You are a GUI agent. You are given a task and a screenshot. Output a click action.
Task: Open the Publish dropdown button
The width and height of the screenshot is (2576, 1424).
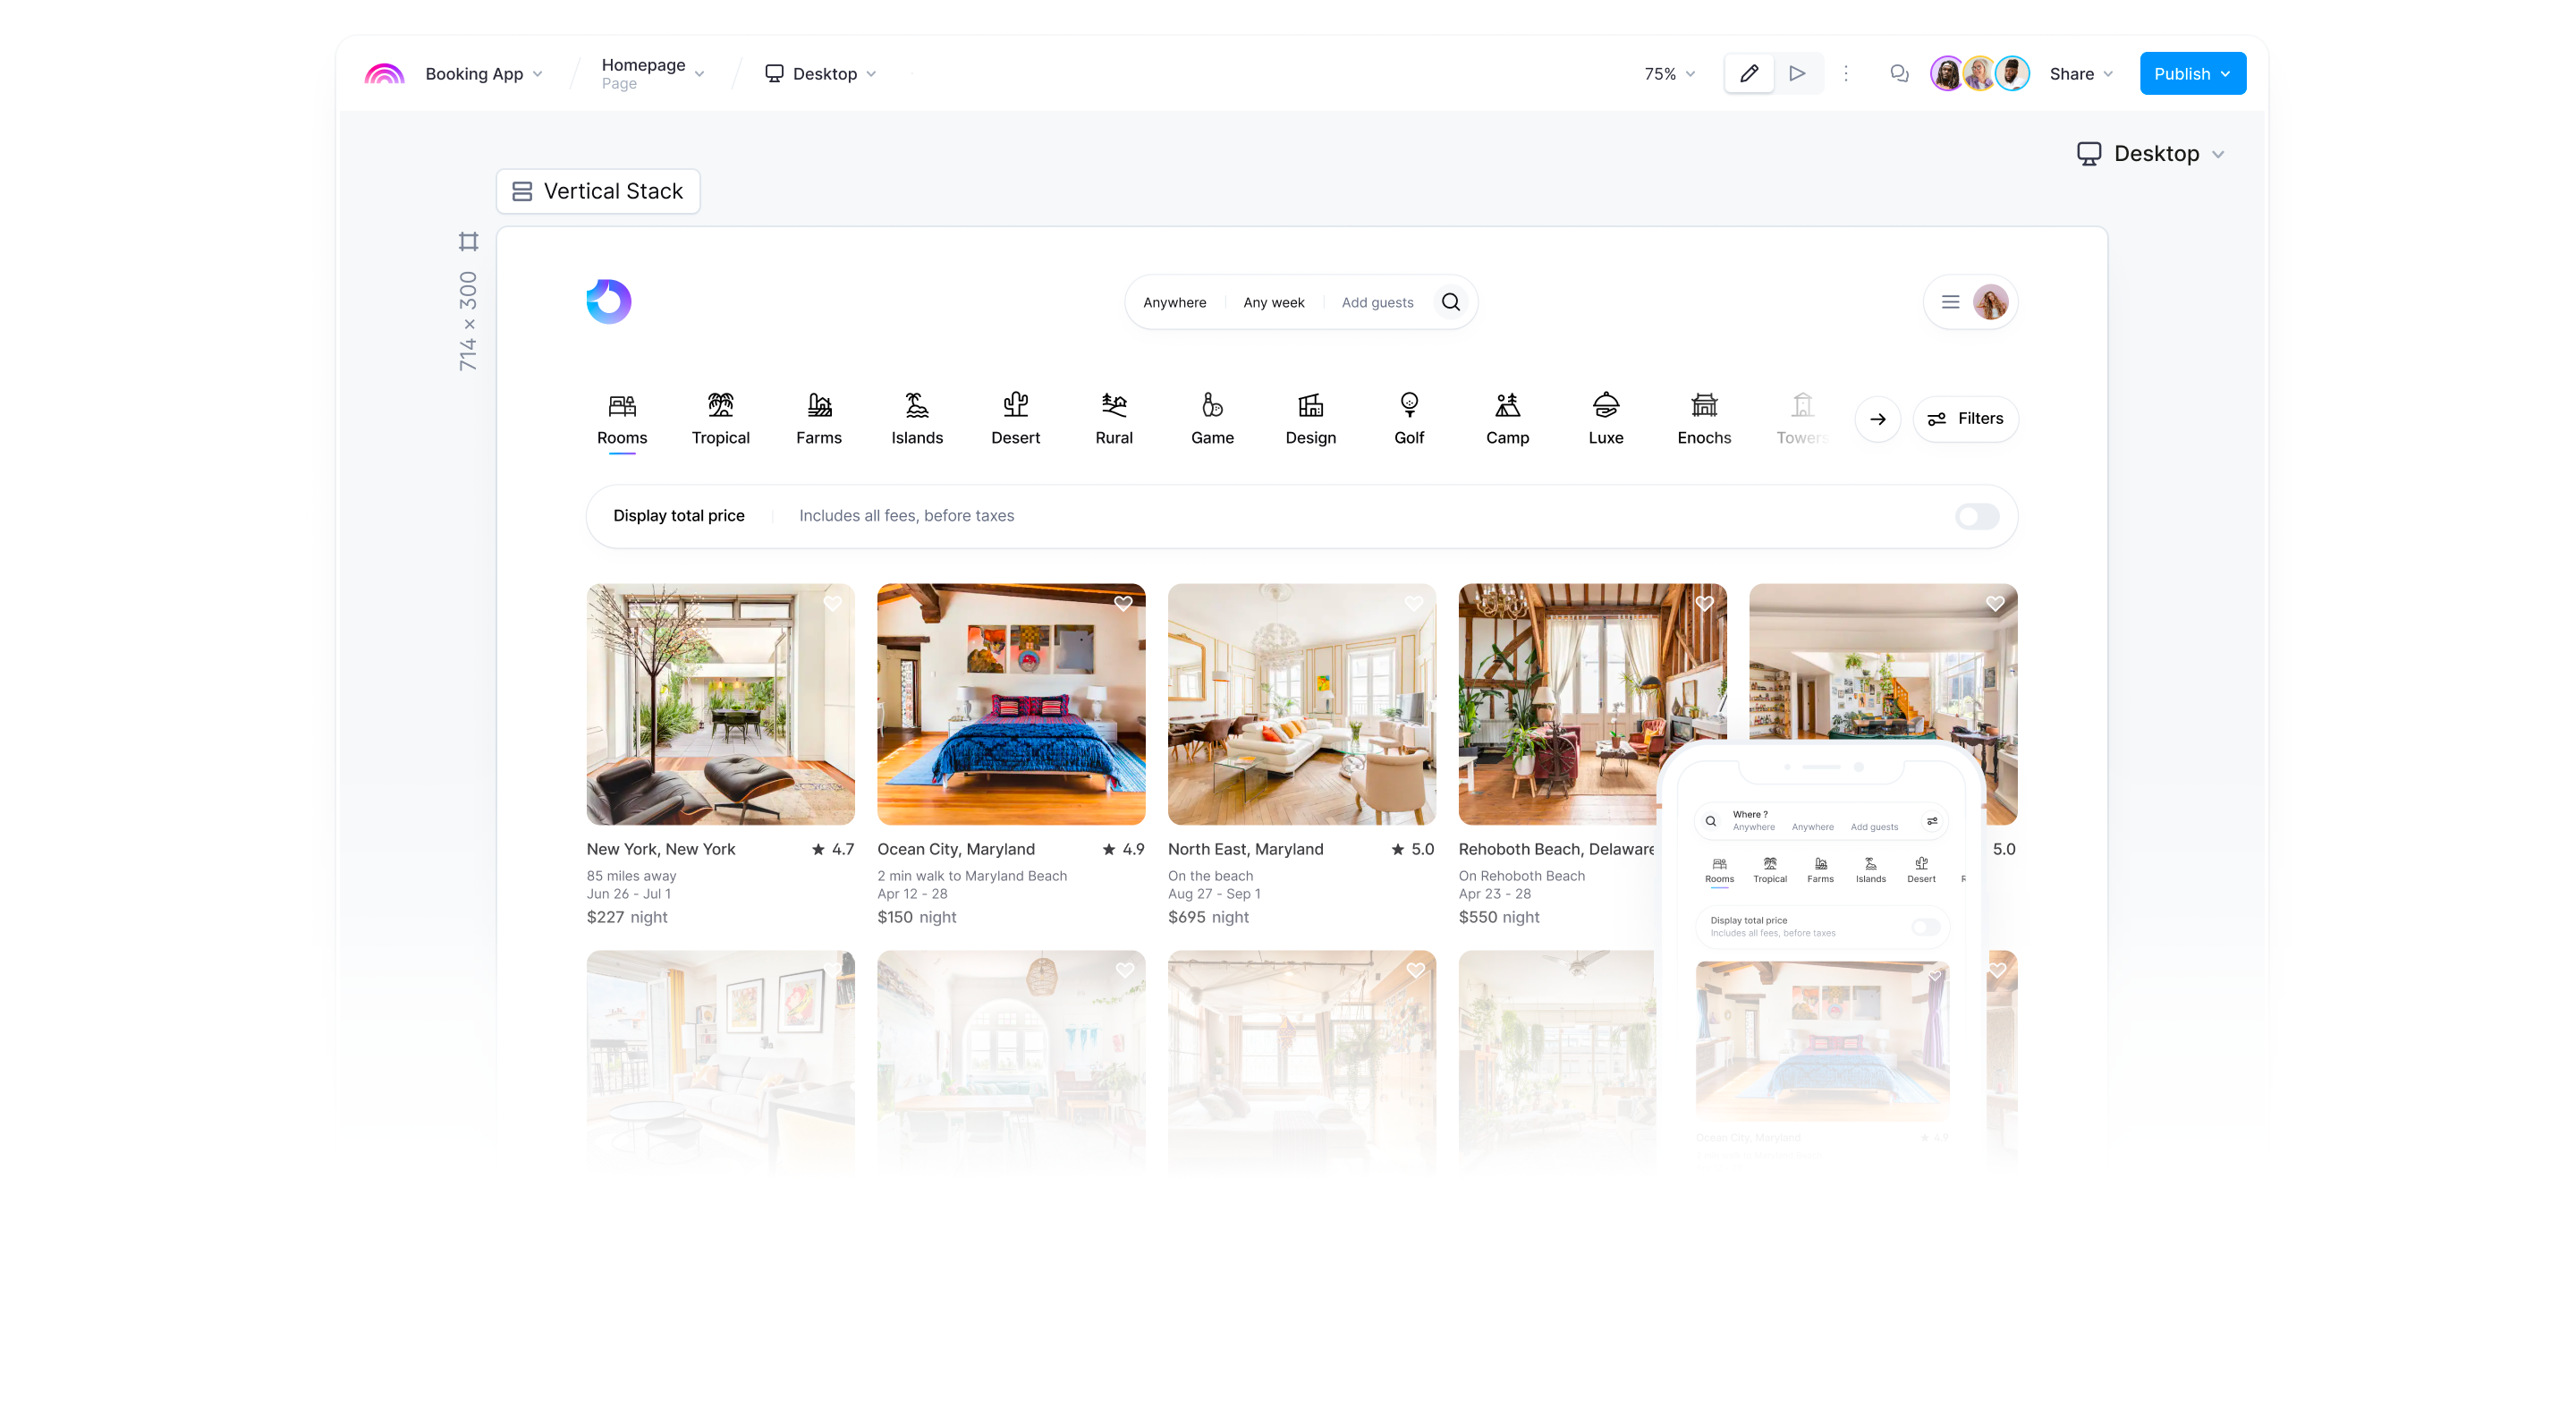[2192, 74]
